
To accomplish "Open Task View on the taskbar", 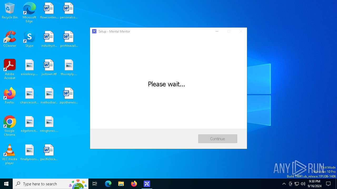I will 95,184.
